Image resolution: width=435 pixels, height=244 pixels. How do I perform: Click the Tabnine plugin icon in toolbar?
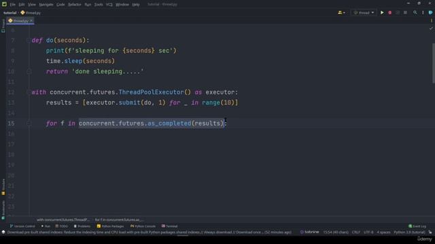point(430,12)
